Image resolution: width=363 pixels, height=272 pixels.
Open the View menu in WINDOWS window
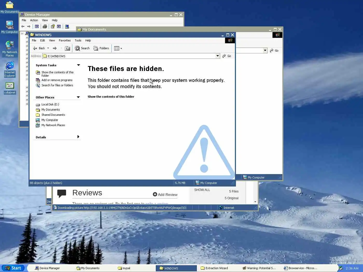click(52, 40)
